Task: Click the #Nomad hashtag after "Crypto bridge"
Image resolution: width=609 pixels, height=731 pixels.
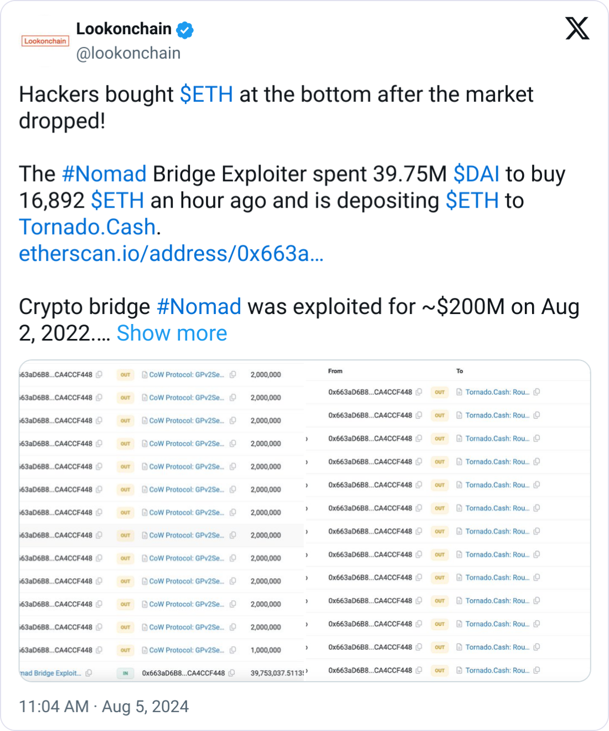Action: point(199,307)
